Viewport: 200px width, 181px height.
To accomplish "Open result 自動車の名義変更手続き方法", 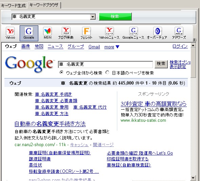I will pyautogui.click(x=50, y=124).
